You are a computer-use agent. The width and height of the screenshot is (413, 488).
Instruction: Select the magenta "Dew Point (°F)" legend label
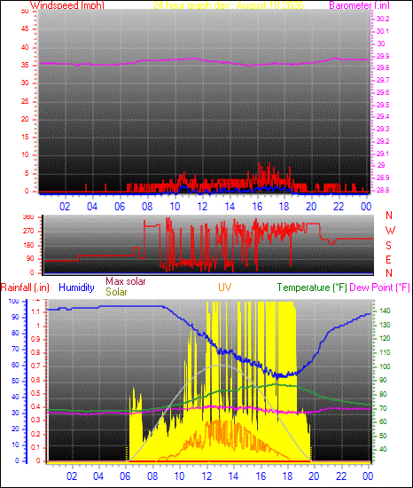click(379, 287)
